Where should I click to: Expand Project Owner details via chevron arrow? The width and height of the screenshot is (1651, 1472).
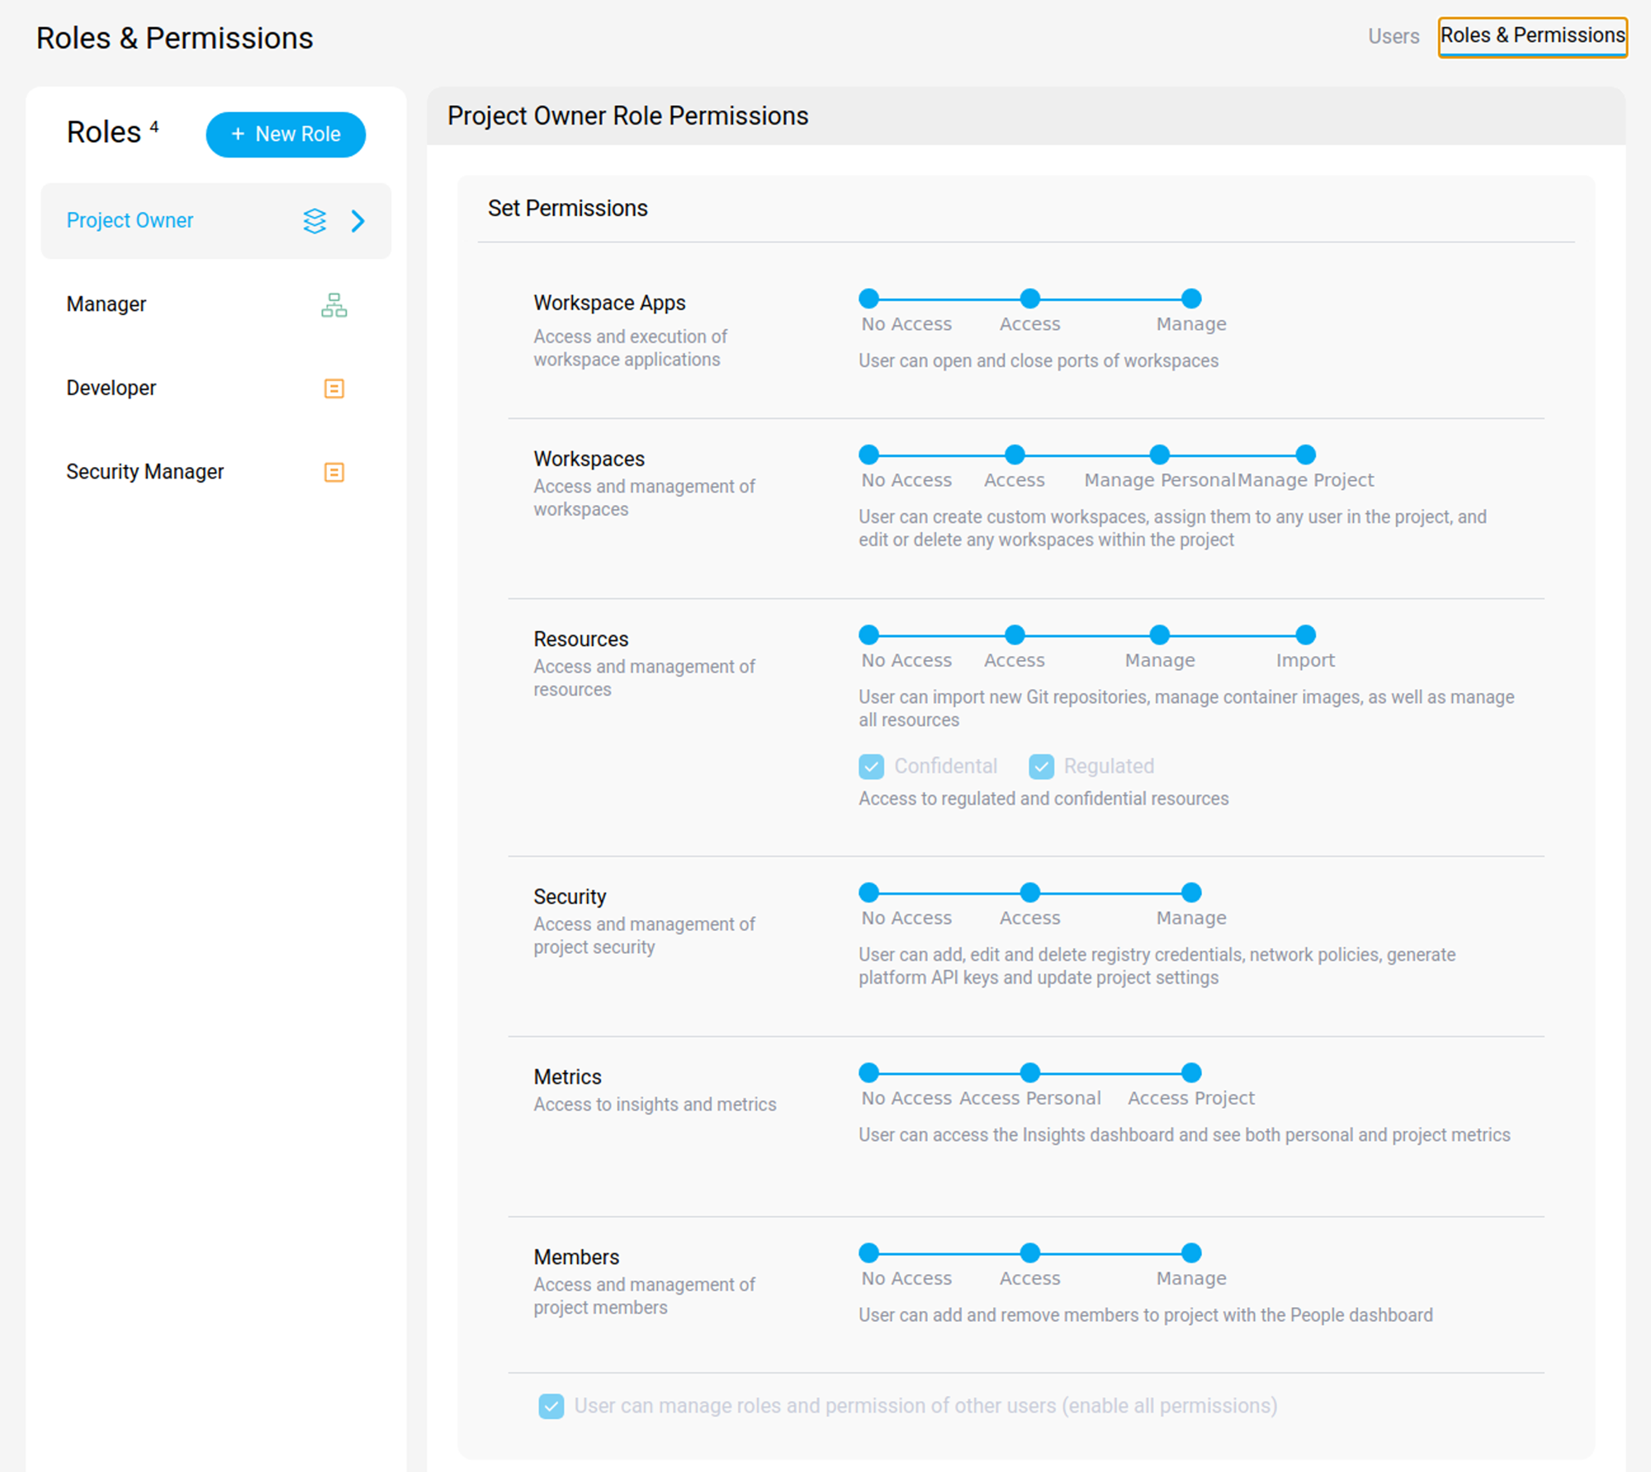coord(358,221)
